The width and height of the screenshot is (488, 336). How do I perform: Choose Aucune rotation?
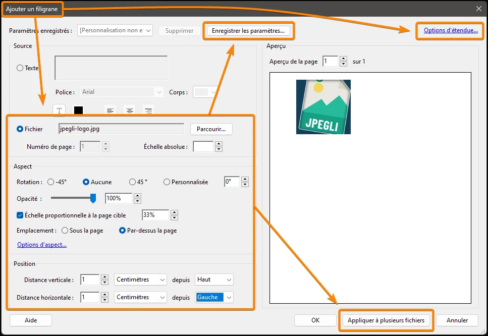pos(86,182)
